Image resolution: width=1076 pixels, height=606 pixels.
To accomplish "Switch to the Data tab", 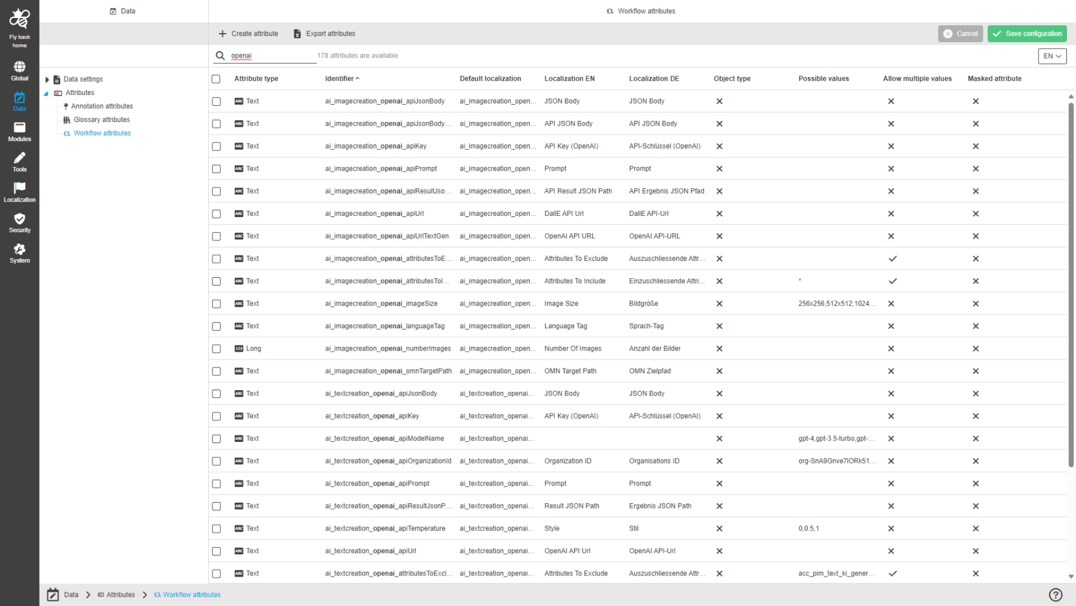I will (x=123, y=11).
